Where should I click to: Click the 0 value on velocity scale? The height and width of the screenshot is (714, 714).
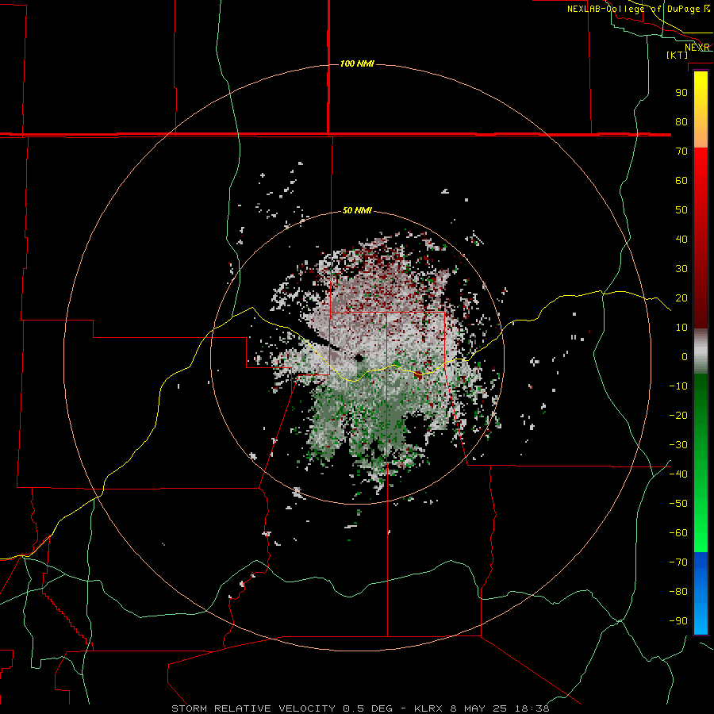tap(685, 357)
